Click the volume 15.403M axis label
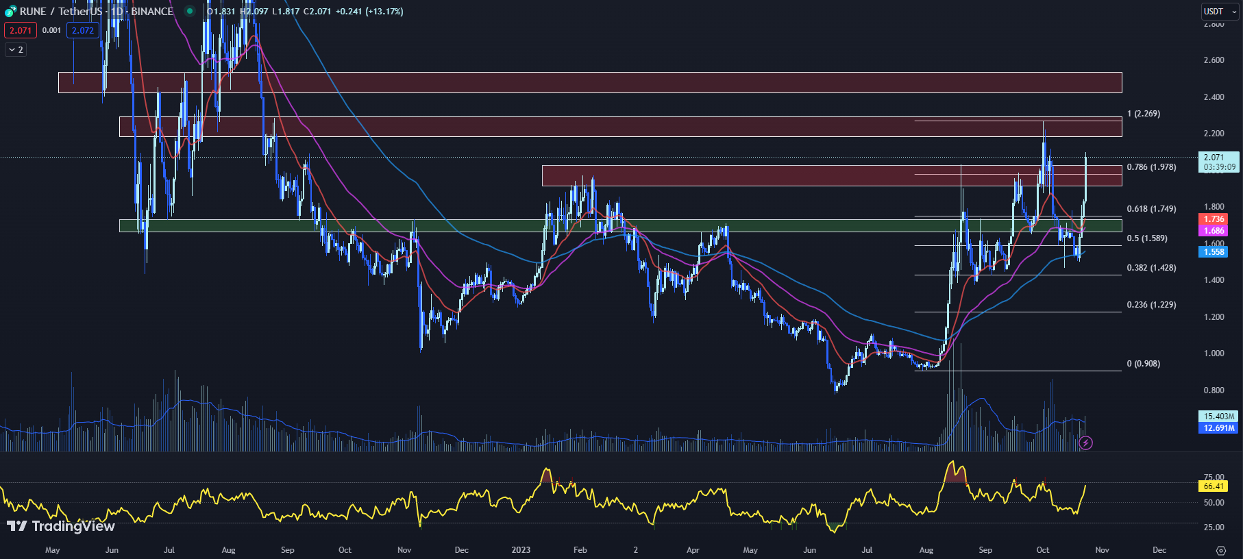Viewport: 1243px width, 559px height. point(1218,416)
